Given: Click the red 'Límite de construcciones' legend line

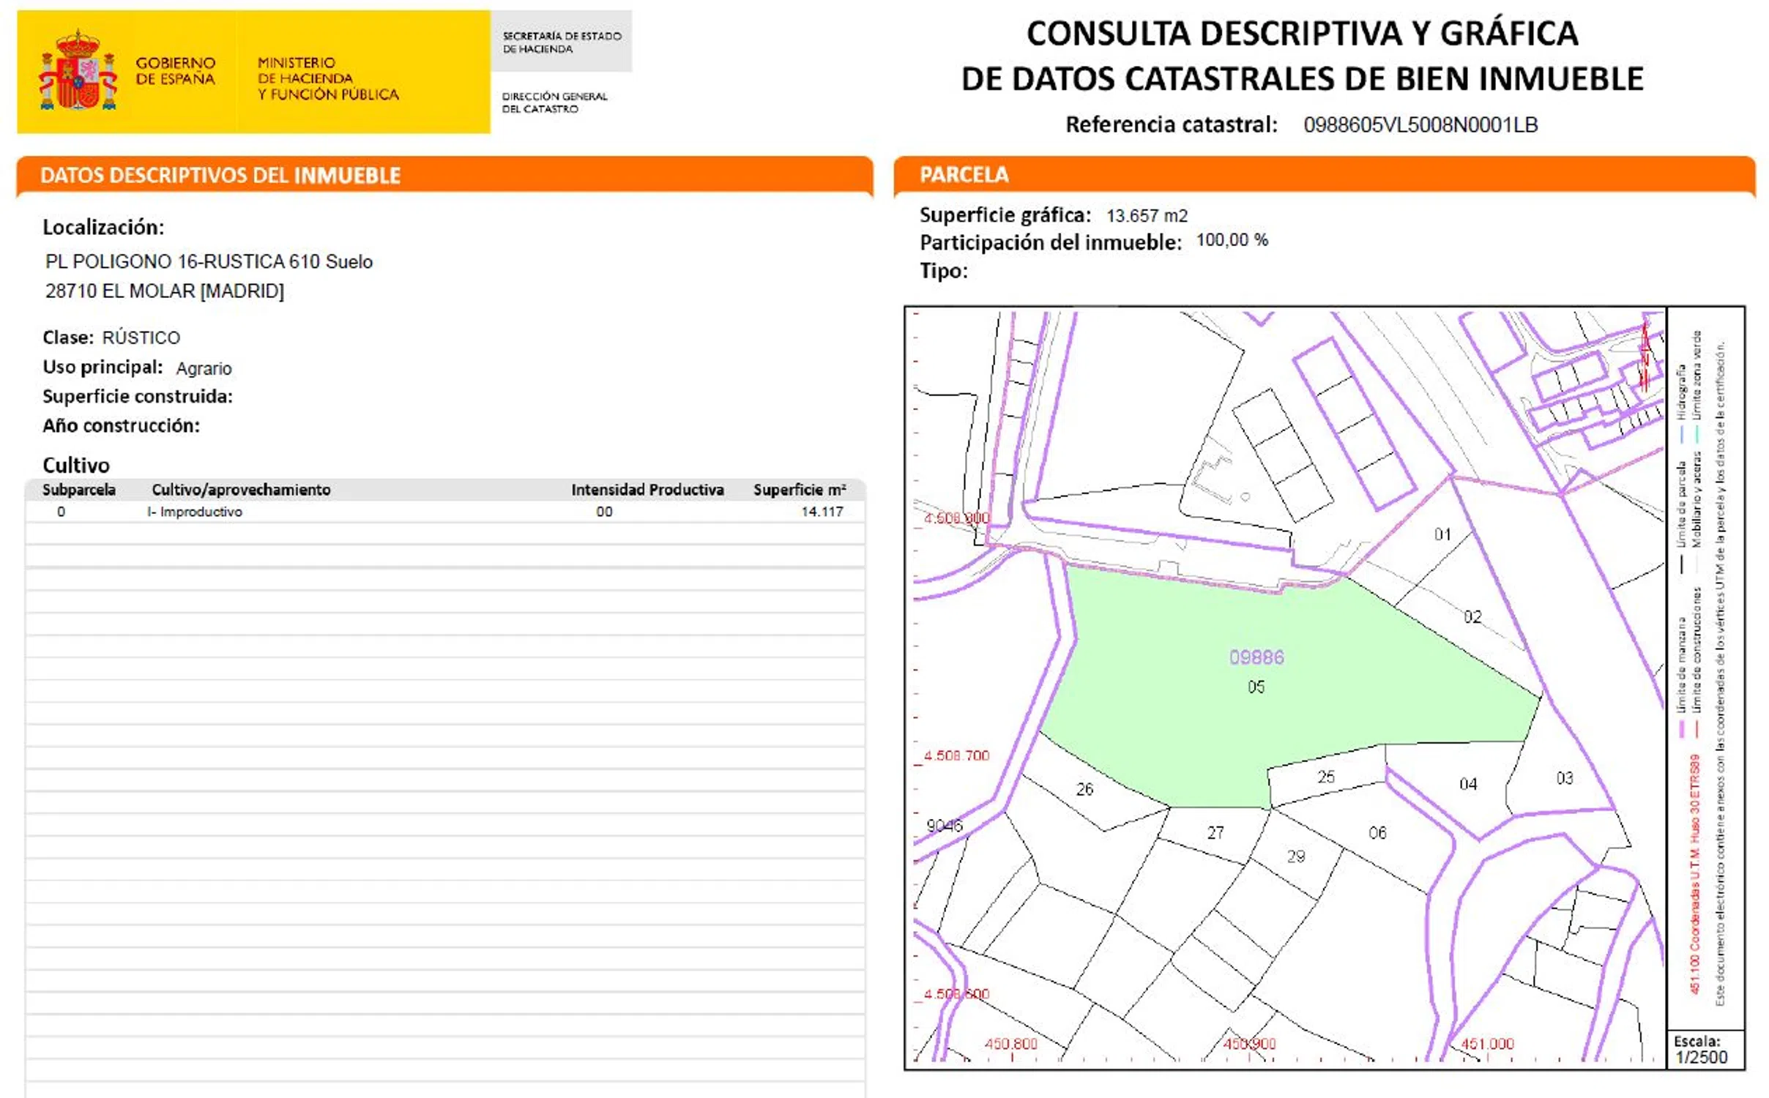Looking at the screenshot, I should pyautogui.click(x=1697, y=729).
